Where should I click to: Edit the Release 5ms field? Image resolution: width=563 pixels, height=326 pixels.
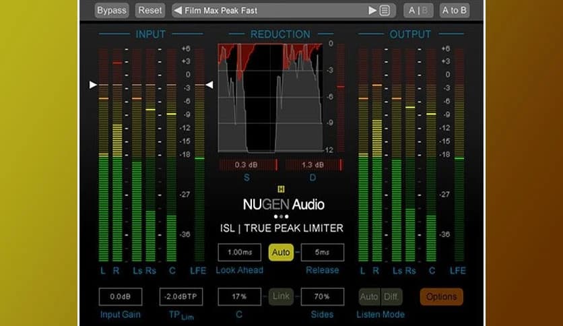coord(323,253)
